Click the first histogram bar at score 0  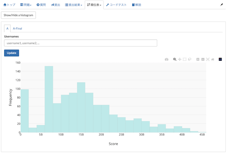(x=25, y=111)
